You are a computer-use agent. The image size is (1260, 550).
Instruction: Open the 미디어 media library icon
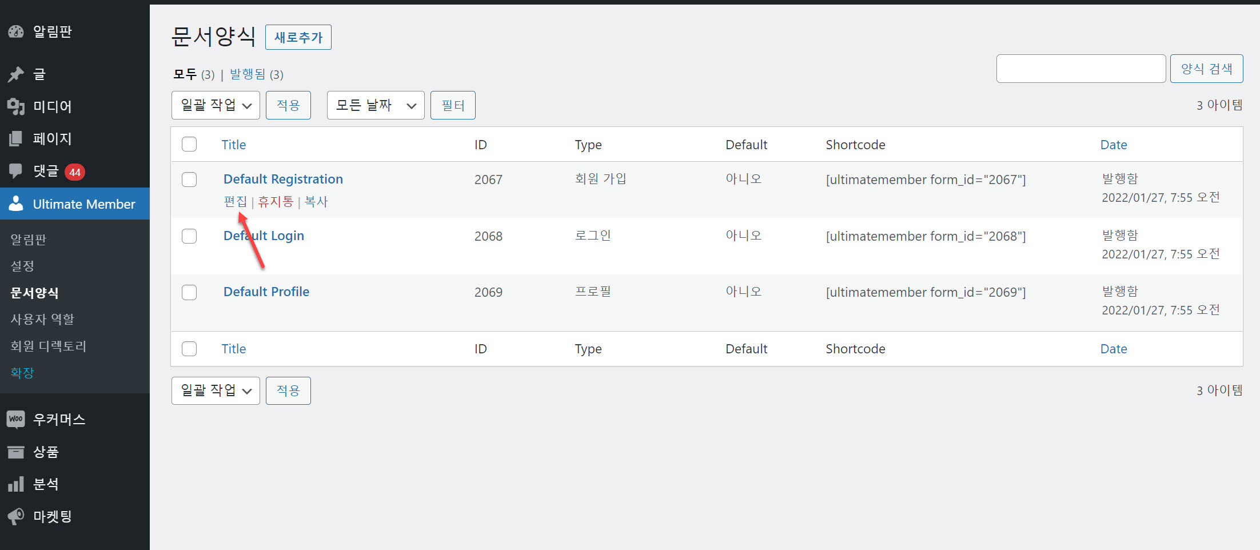tap(15, 106)
